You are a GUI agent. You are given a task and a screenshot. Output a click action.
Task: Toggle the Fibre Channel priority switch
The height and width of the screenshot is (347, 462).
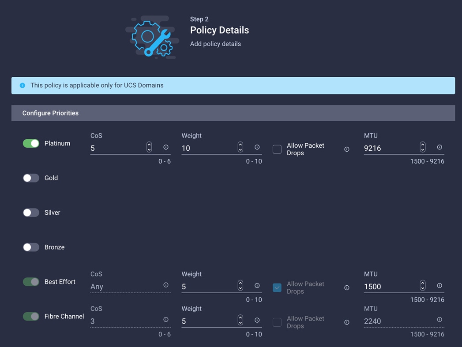coord(31,317)
